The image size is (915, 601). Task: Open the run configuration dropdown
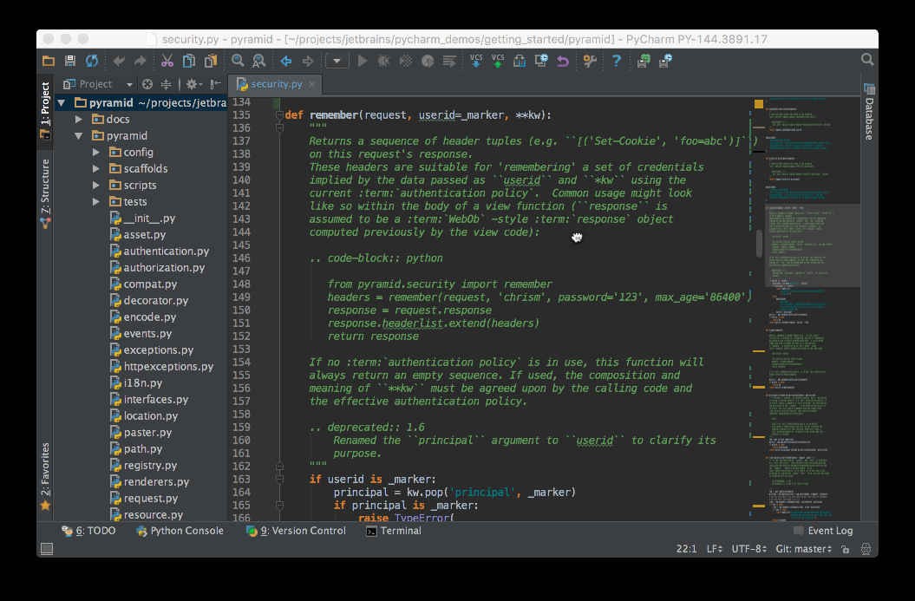pos(337,61)
